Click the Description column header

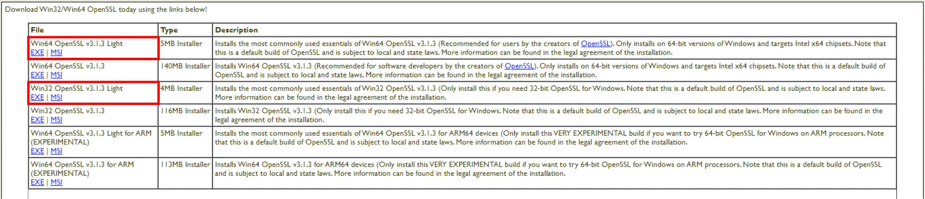coord(554,30)
